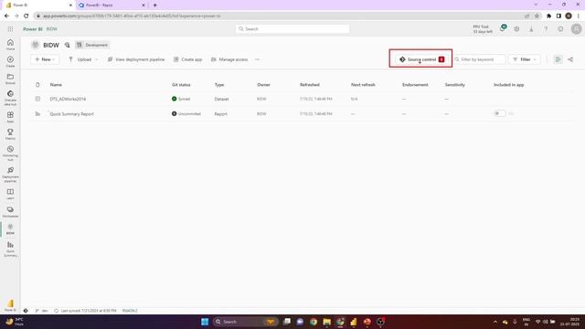This screenshot has height=329, width=585.
Task: Open user account avatar
Action: click(576, 29)
